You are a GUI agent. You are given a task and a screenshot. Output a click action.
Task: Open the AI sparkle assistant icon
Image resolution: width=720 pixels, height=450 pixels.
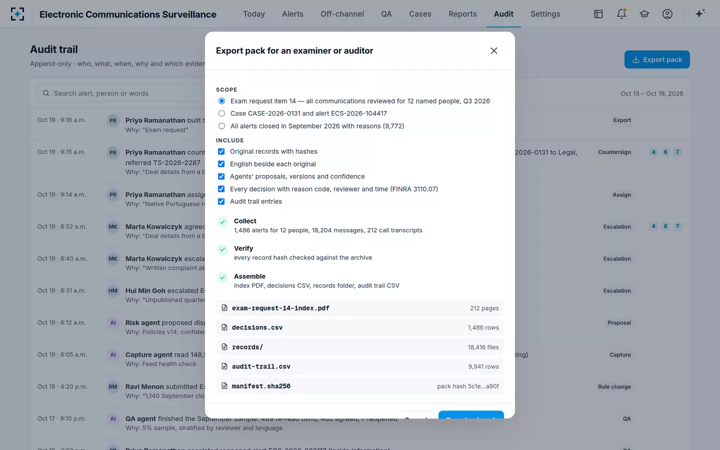(x=700, y=13)
